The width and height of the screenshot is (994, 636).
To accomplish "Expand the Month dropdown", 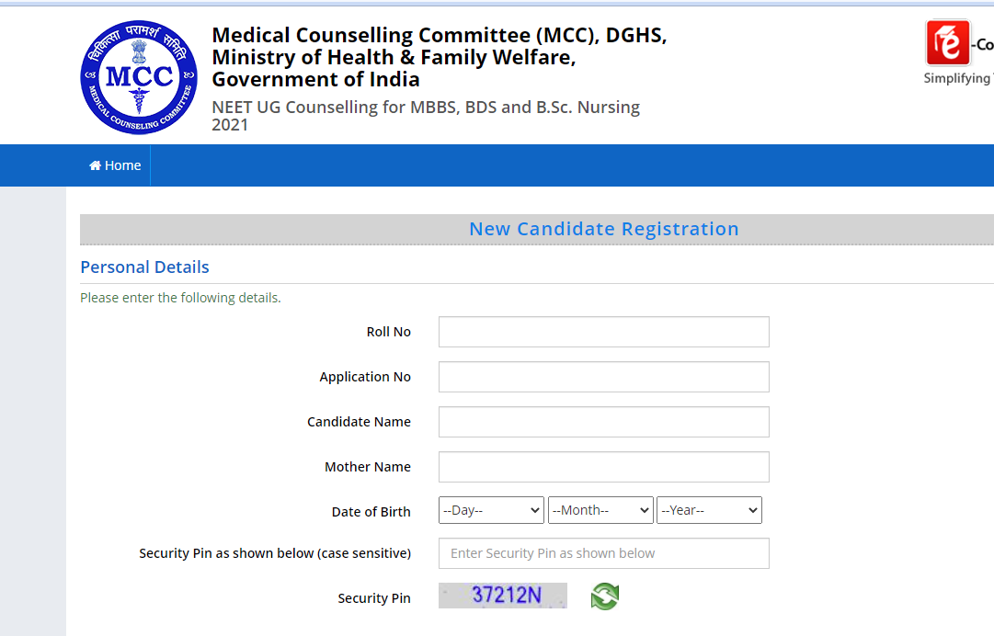I will coord(600,510).
